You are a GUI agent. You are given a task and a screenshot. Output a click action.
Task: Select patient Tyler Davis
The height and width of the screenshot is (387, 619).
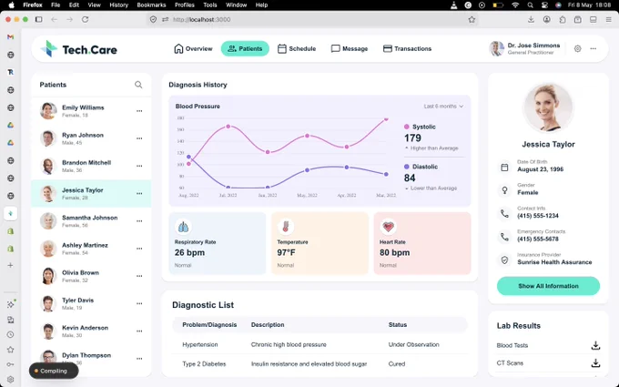pos(91,303)
